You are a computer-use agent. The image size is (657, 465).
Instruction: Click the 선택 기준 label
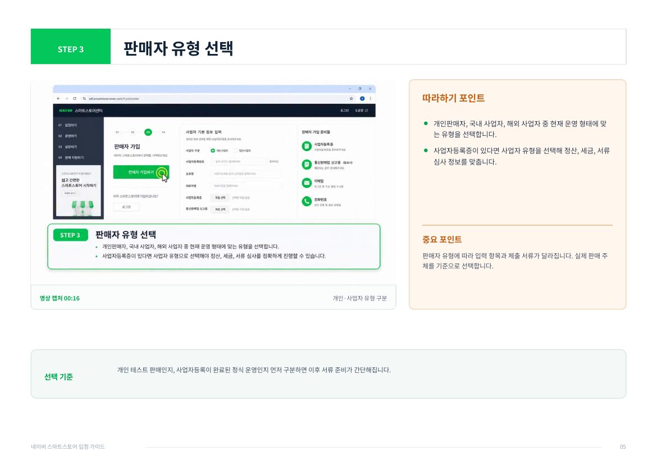pyautogui.click(x=58, y=377)
